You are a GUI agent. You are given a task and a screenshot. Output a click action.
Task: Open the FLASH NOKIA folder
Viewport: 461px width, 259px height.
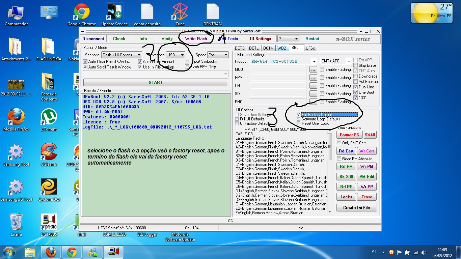pyautogui.click(x=49, y=50)
